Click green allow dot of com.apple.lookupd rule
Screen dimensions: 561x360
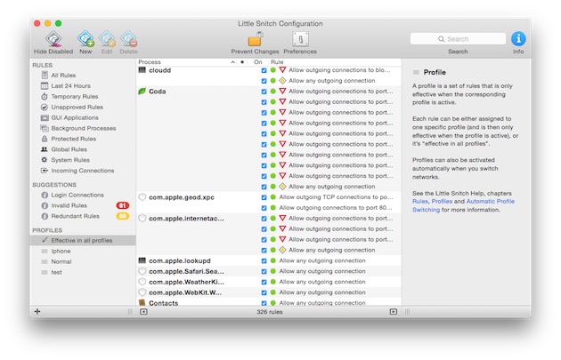[272, 260]
